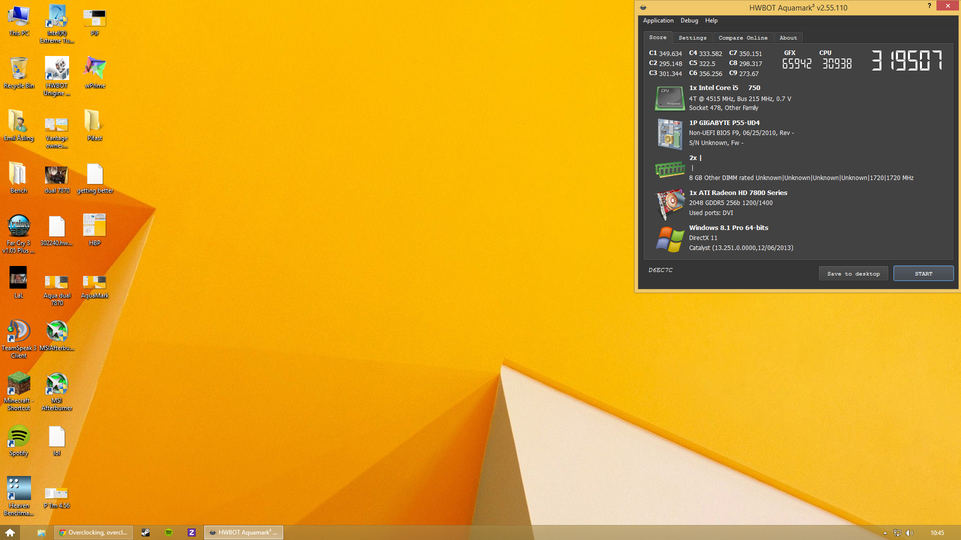The height and width of the screenshot is (540, 961).
Task: Select the HBP image file
Action: point(95,230)
